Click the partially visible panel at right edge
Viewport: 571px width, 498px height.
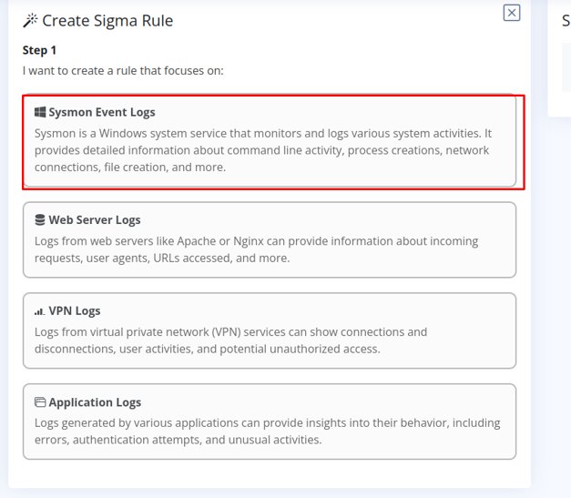(560, 60)
